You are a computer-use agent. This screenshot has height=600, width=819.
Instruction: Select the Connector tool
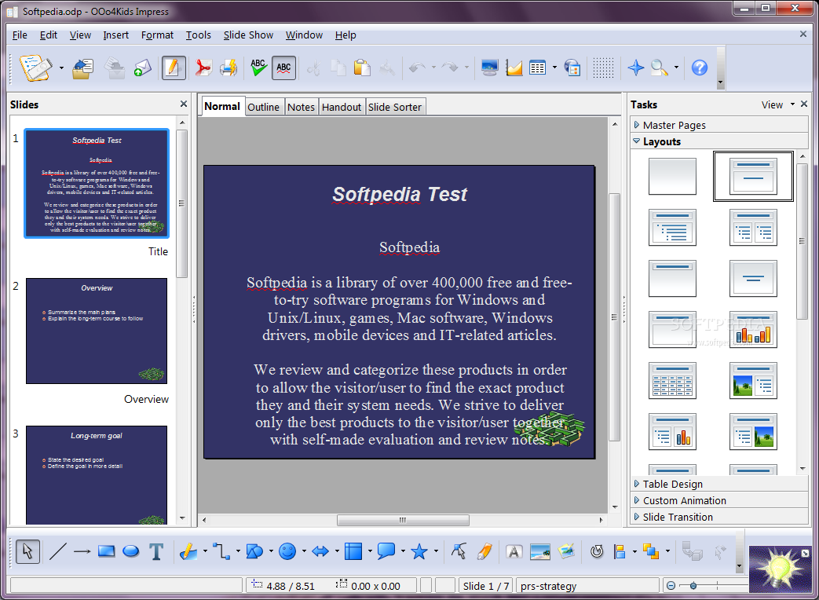tap(221, 551)
